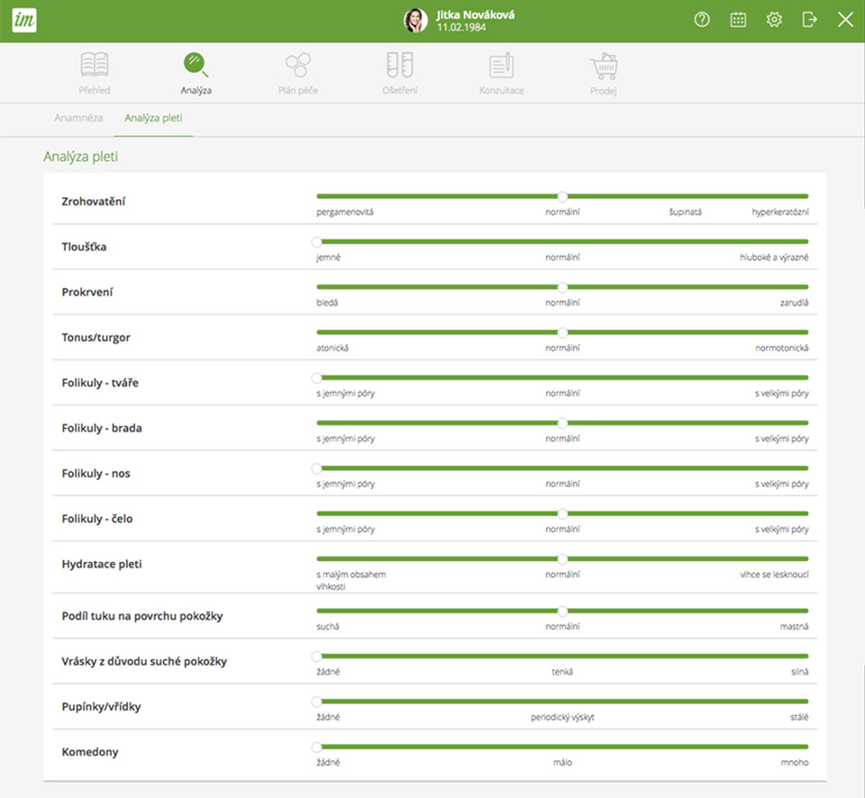
Task: Click 's velkými póry' under Folikuly - tváře
Action: (782, 394)
